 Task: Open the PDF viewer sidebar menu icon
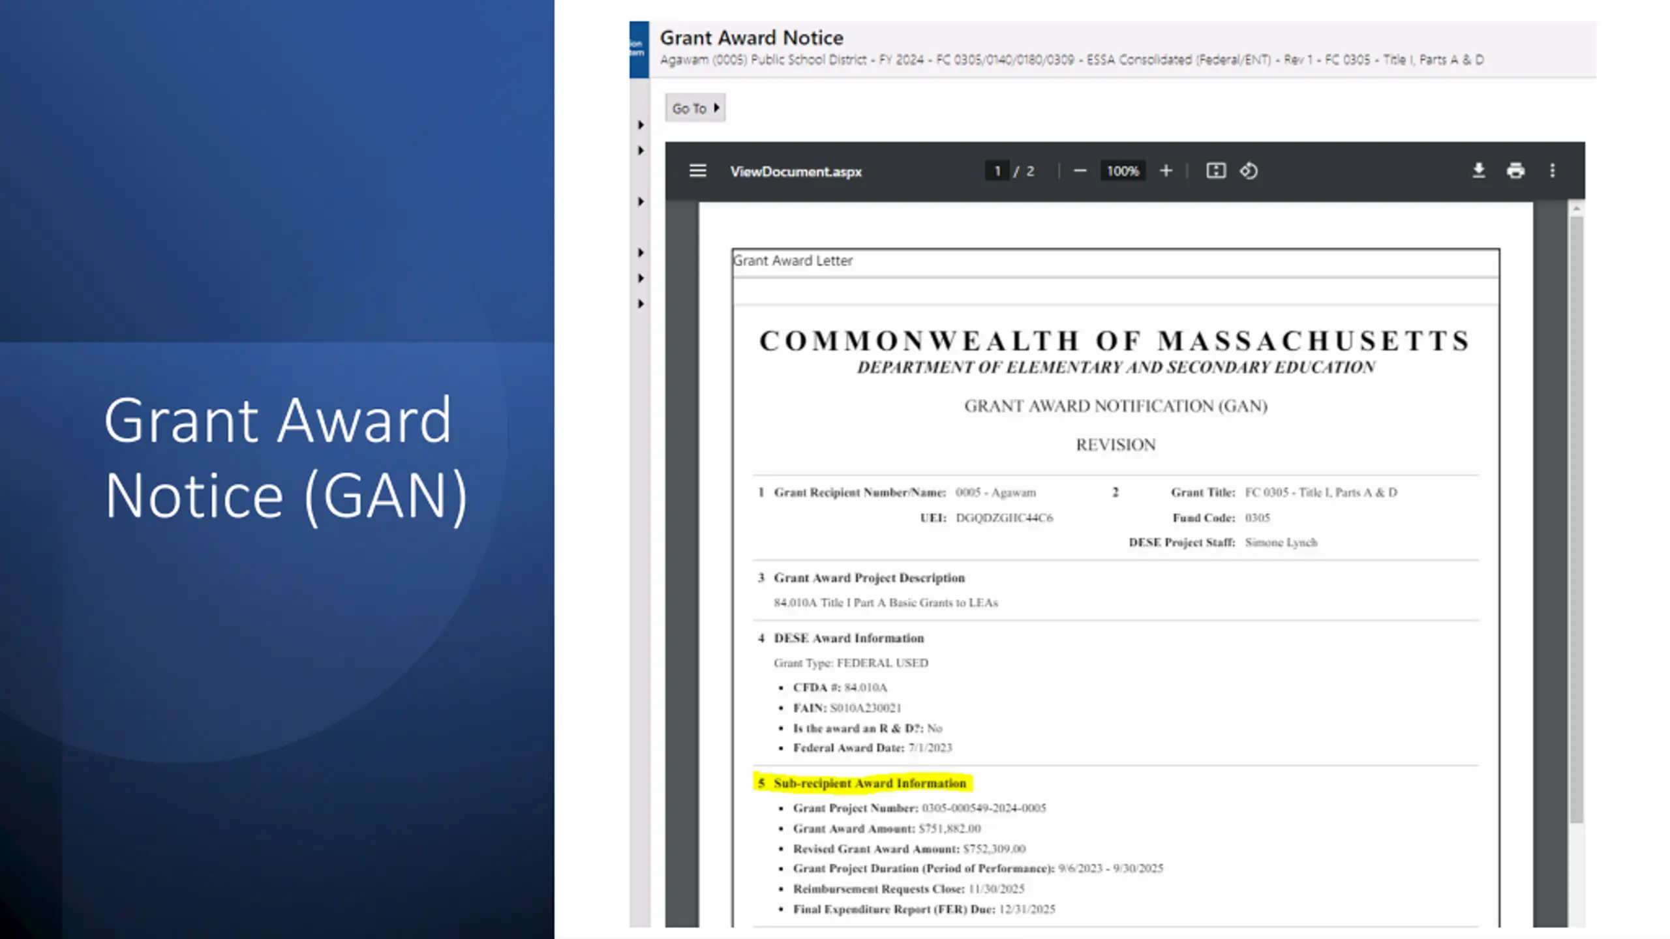697,171
